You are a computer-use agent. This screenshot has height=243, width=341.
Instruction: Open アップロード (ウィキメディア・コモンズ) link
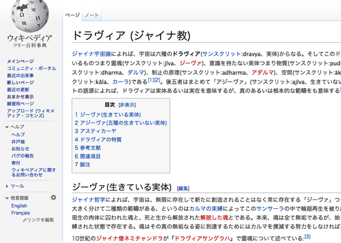(30, 113)
